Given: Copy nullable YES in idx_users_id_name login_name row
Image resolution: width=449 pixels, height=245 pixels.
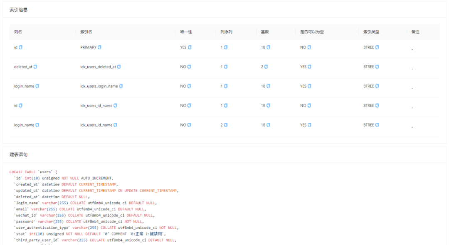Looking at the screenshot, I should coord(310,125).
